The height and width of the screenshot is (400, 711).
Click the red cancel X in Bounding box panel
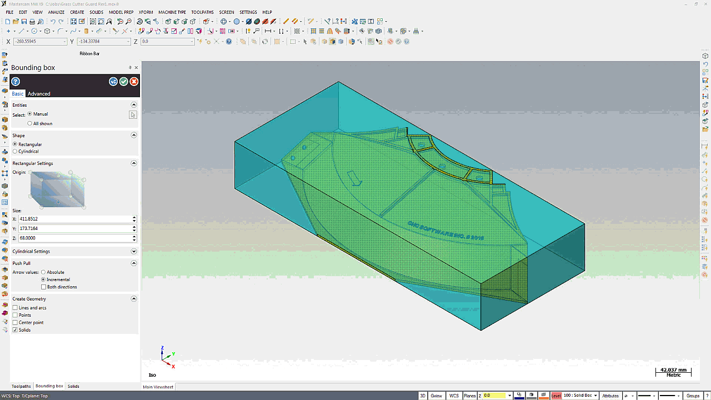pyautogui.click(x=134, y=82)
